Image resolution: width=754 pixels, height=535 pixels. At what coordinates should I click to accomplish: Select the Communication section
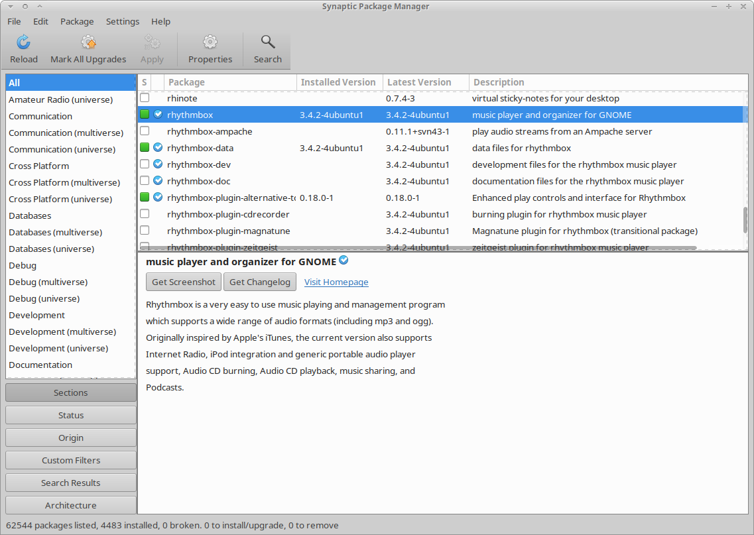click(x=71, y=116)
